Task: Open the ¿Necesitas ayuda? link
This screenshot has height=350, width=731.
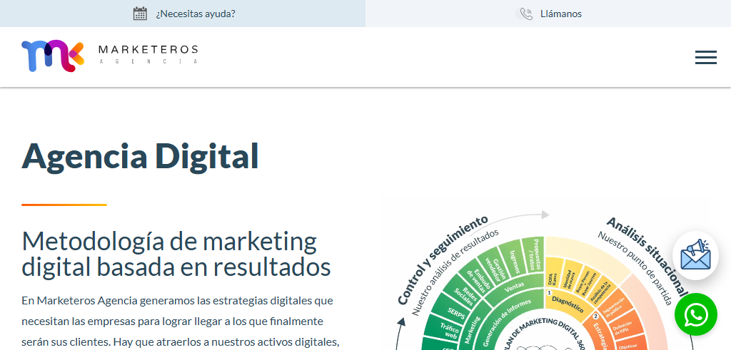Action: (x=196, y=14)
